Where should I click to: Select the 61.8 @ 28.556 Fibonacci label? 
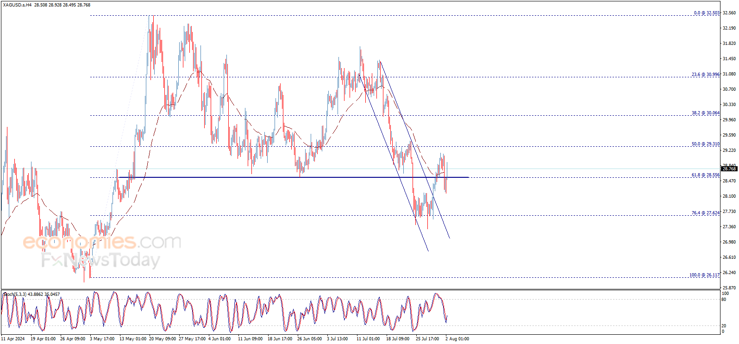coord(706,175)
